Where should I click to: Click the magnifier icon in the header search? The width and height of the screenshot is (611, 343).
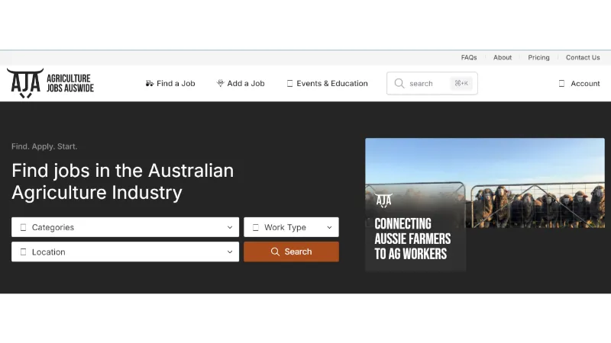click(x=399, y=83)
